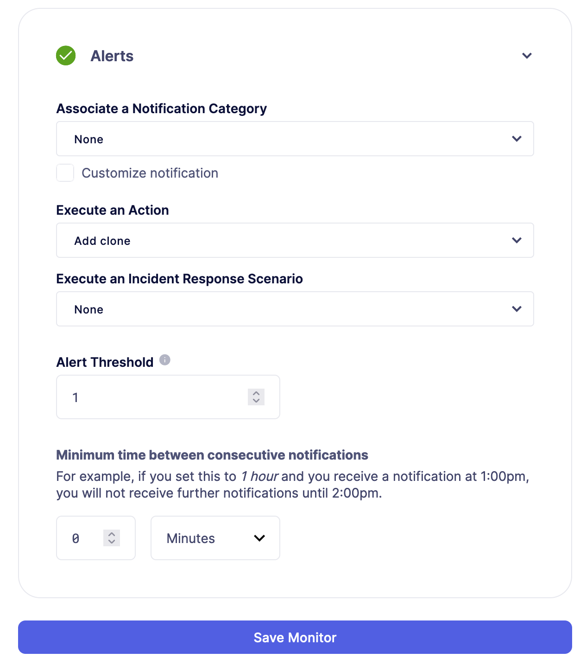Click the green Alerts checkmark icon
Image resolution: width=580 pixels, height=665 pixels.
(x=65, y=55)
